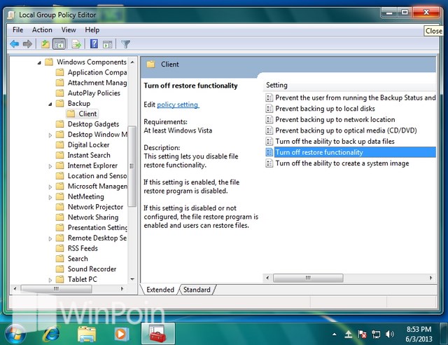Click the Back arrow toolbar icon
The width and height of the screenshot is (448, 345).
click(x=14, y=44)
